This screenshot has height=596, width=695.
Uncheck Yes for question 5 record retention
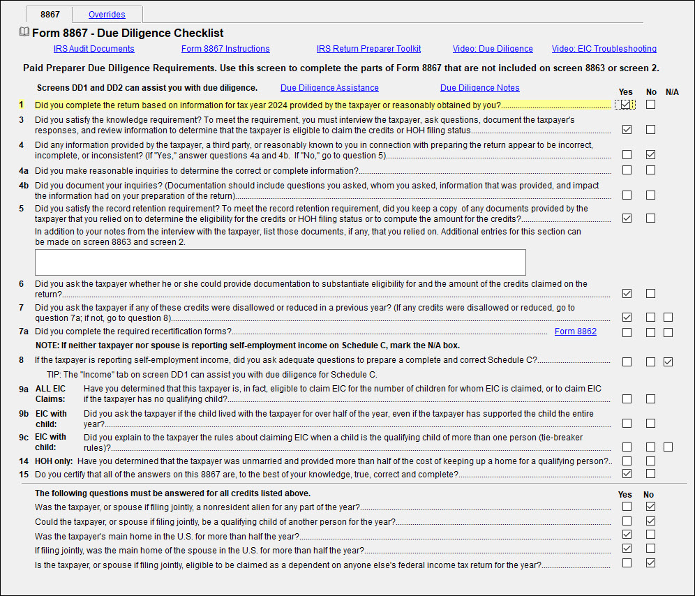pyautogui.click(x=627, y=218)
